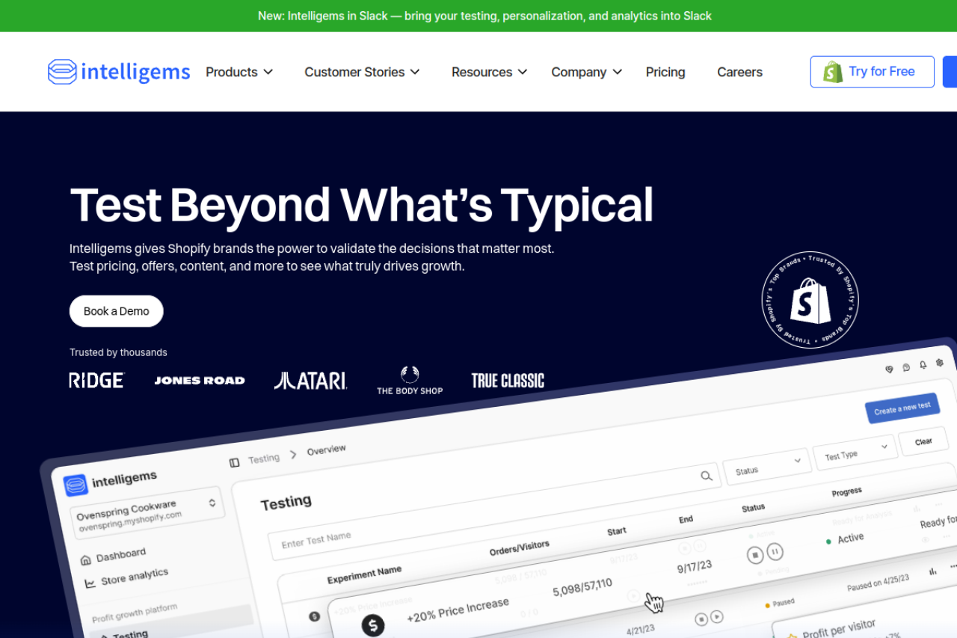Open the Status filter dropdown in the dashboard

click(767, 466)
